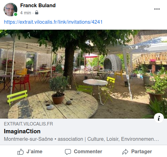The image size is (167, 157).
Task: Click the Franck Buland name link
Action: coord(38,5)
